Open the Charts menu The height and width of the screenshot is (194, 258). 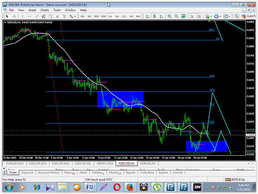click(x=45, y=10)
